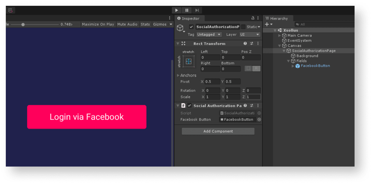Click the Add Component button
This screenshot has height=184, width=372.
point(218,131)
